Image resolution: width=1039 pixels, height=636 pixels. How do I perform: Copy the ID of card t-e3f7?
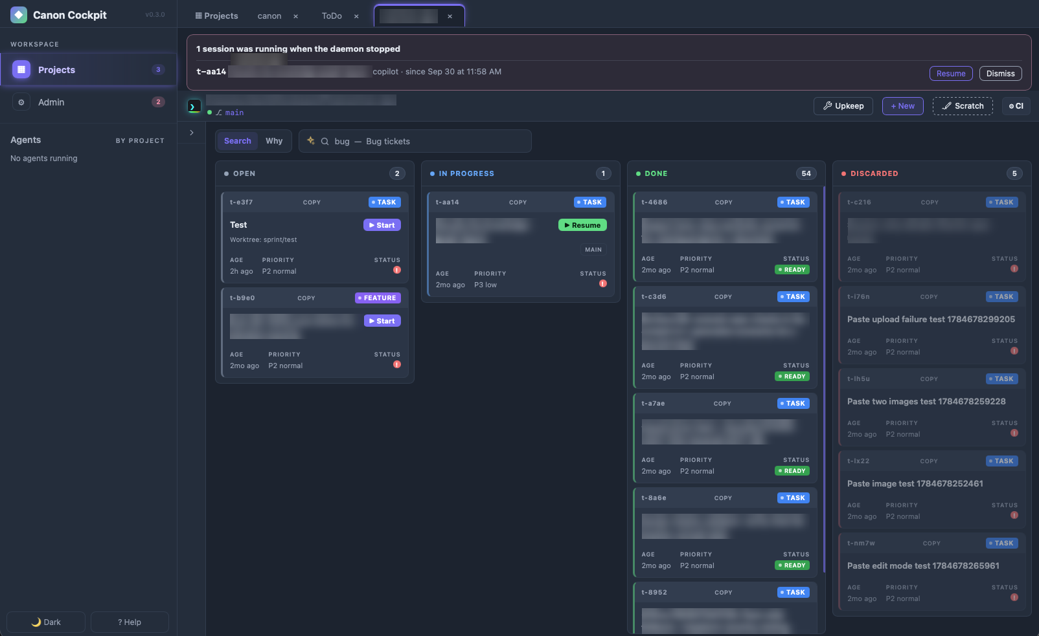[x=312, y=203]
